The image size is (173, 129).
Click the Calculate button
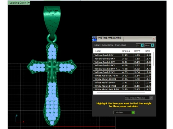[124, 113]
